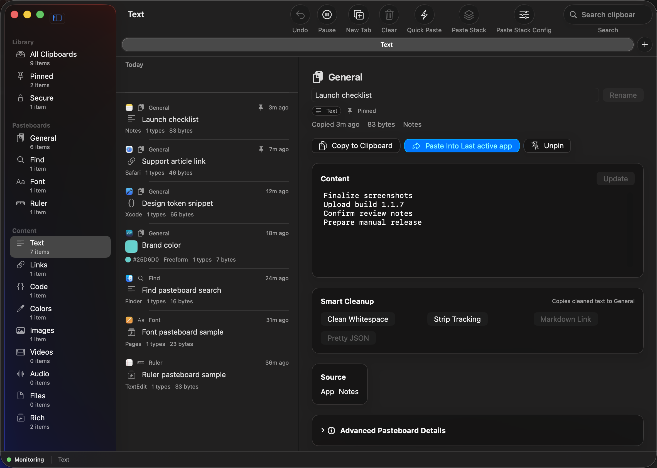This screenshot has width=657, height=468.
Task: Toggle the sidebar visibility icon
Action: point(57,18)
